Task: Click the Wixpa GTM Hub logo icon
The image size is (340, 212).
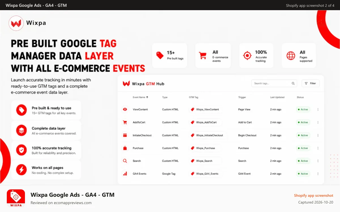Action: [x=126, y=84]
